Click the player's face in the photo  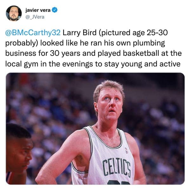[110, 105]
